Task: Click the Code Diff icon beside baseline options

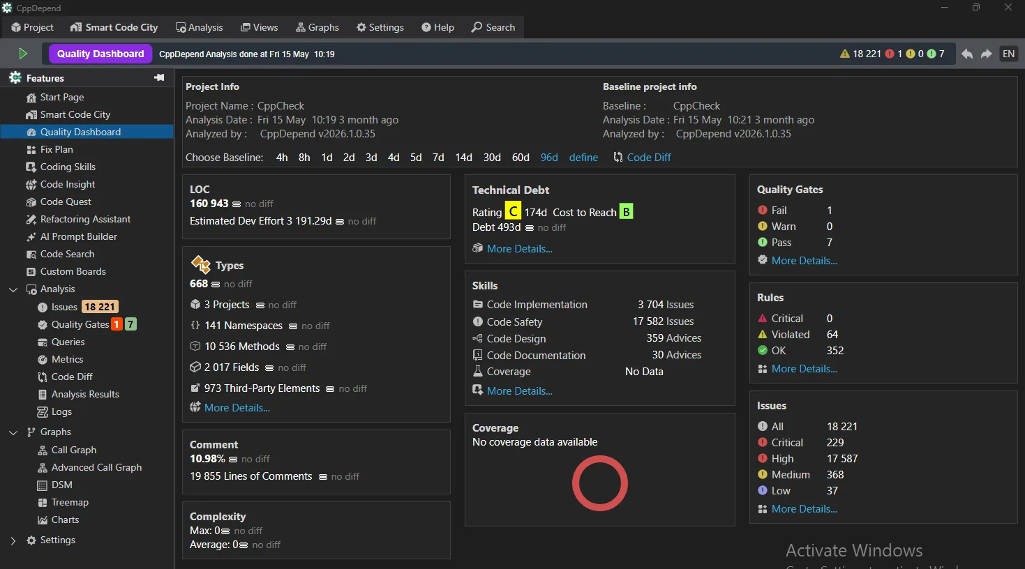Action: pos(618,158)
